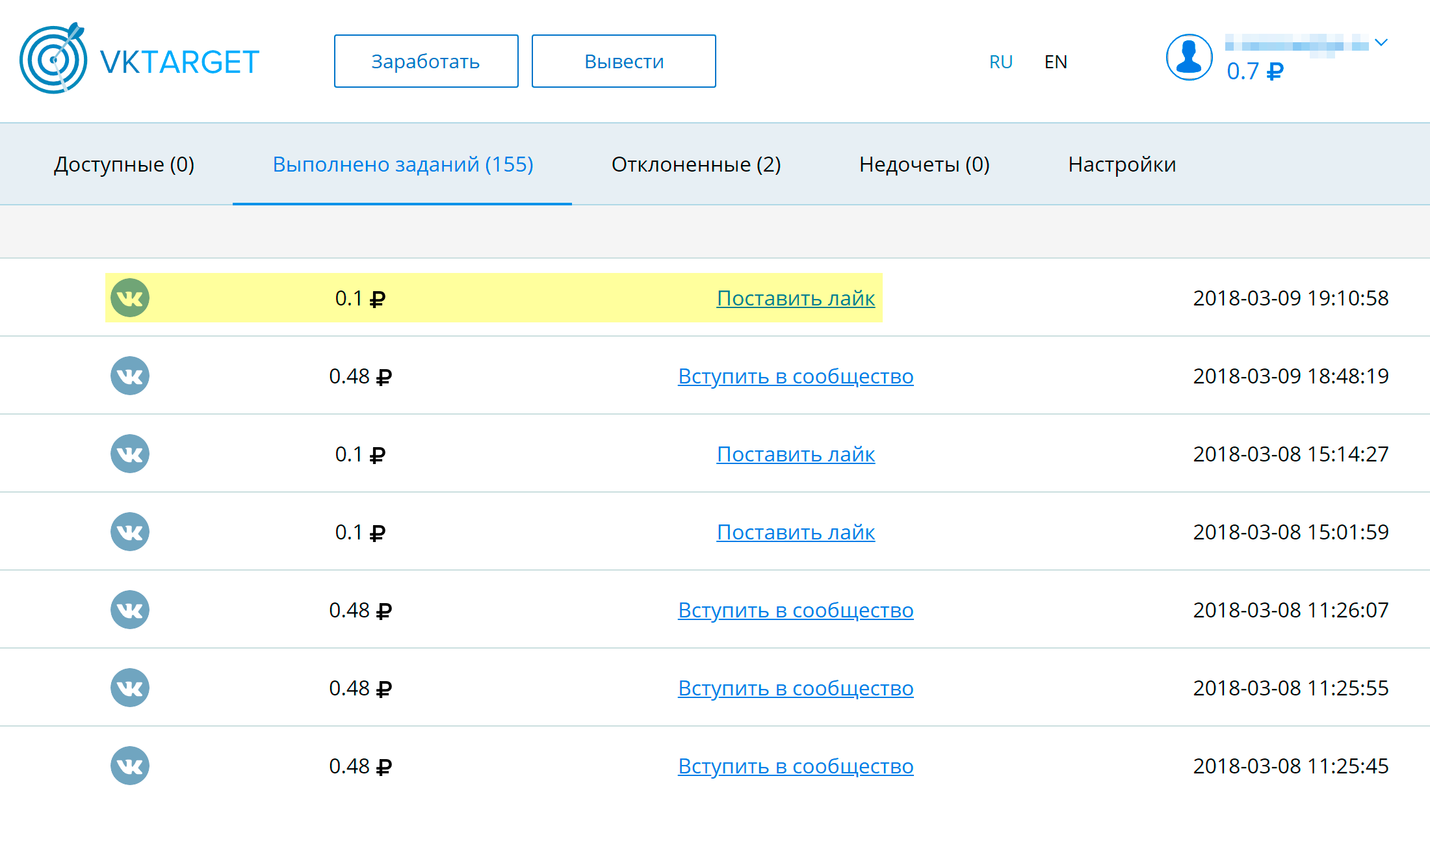This screenshot has height=841, width=1430.
Task: Click the timestamp 2018-03-08 11:26:07
Action: (1291, 610)
